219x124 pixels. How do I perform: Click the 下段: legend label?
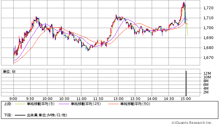(x=8, y=115)
